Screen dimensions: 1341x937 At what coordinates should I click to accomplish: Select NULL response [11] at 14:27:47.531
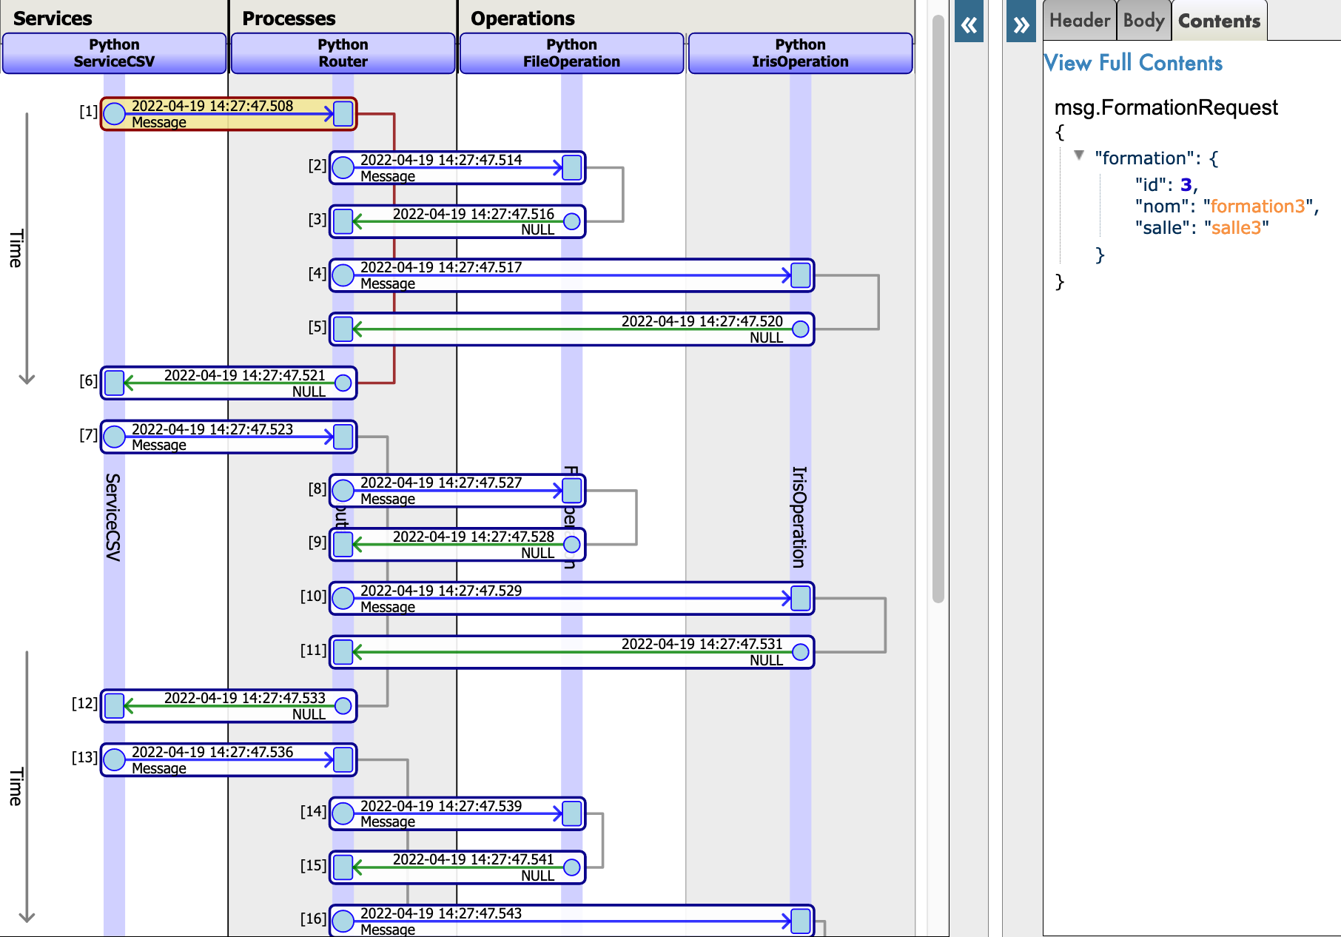[x=572, y=652]
